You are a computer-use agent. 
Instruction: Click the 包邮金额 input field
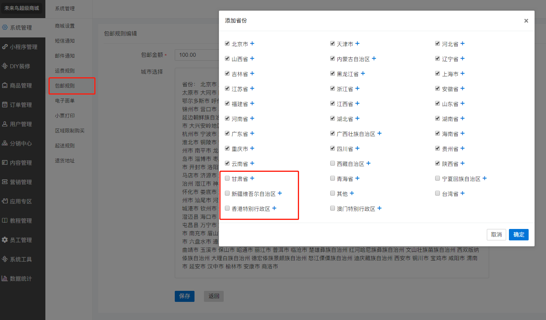pos(197,55)
